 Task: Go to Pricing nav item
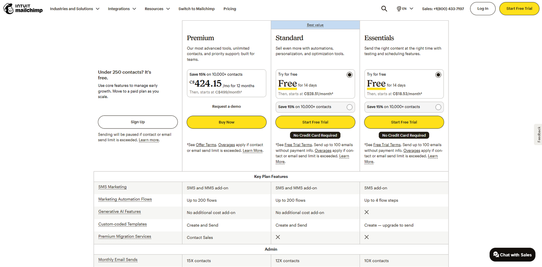[x=230, y=9]
